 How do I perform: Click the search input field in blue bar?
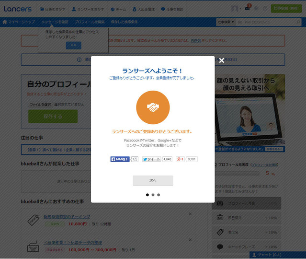click(x=265, y=22)
